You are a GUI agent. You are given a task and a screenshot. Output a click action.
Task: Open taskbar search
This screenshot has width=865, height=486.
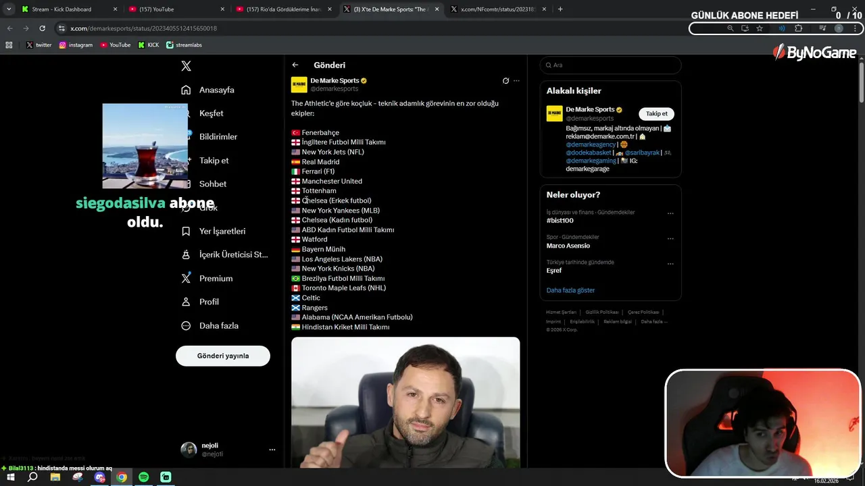click(32, 477)
